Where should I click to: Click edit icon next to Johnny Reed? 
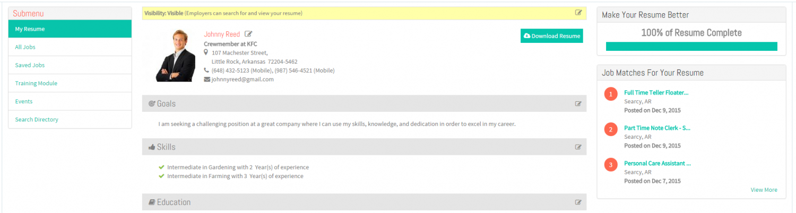coord(248,34)
